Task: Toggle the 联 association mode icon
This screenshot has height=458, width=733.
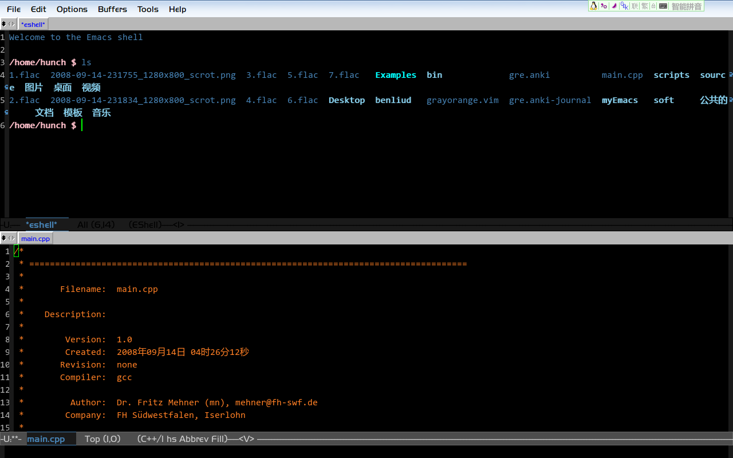Action: (x=635, y=6)
